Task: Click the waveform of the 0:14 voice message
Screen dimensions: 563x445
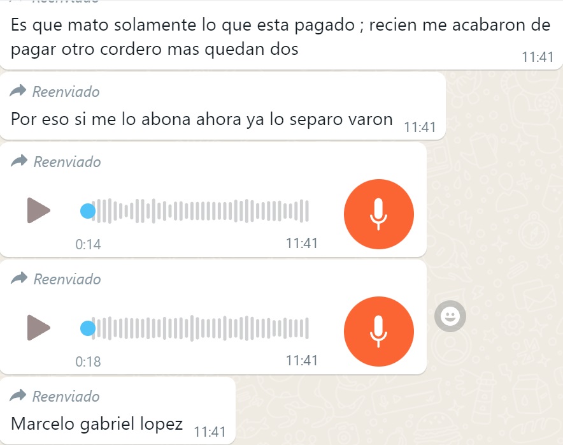Action: [200, 211]
